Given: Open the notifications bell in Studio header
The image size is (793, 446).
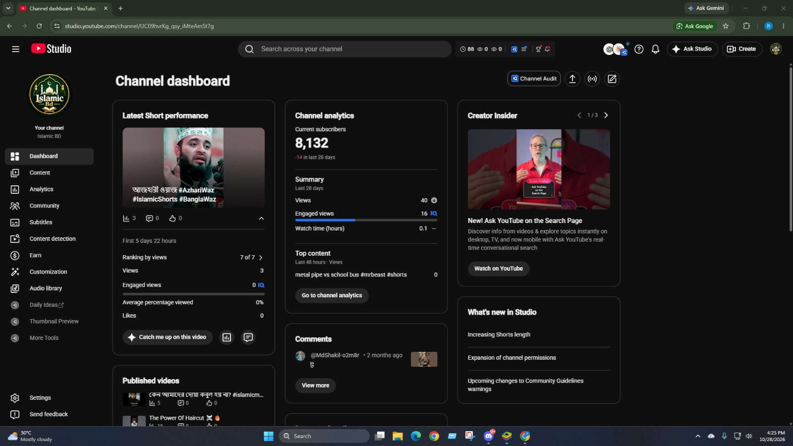Looking at the screenshot, I should point(655,49).
